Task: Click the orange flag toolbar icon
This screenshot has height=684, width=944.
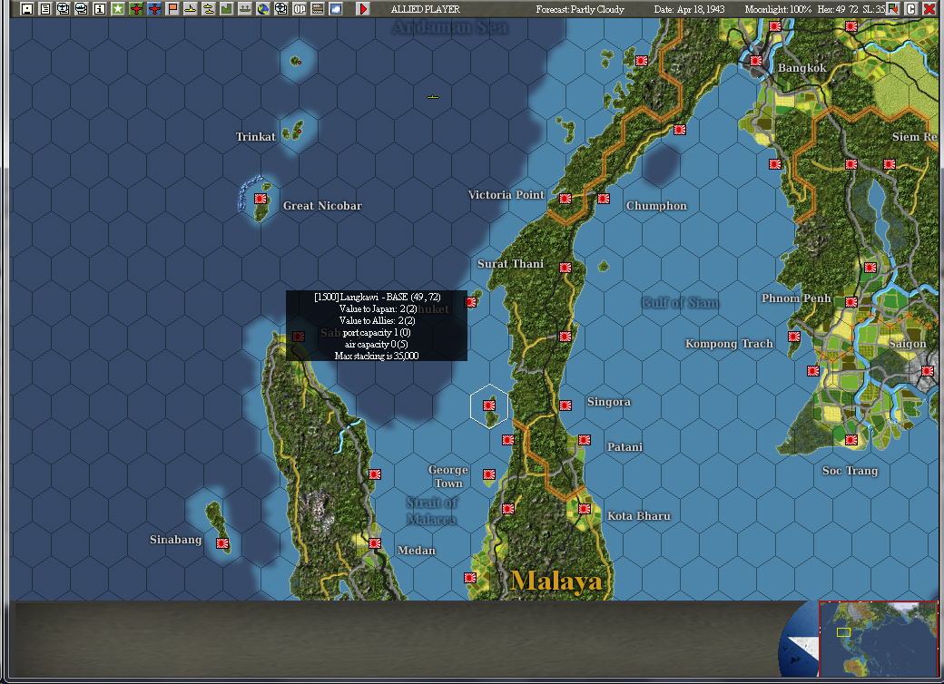Action: coord(172,8)
